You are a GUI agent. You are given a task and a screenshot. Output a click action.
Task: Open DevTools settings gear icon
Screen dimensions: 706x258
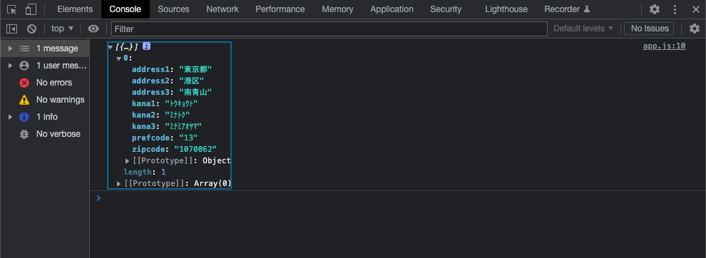pos(654,9)
